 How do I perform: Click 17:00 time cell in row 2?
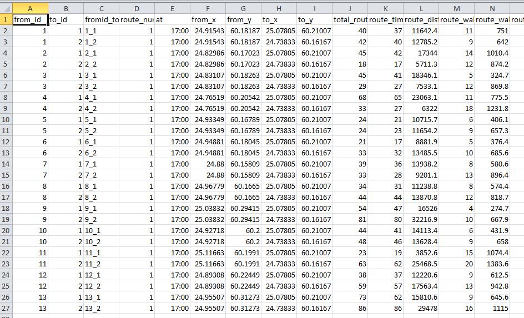pyautogui.click(x=173, y=31)
